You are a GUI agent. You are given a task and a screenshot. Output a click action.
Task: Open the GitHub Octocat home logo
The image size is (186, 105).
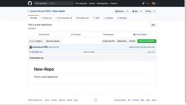point(30,3)
